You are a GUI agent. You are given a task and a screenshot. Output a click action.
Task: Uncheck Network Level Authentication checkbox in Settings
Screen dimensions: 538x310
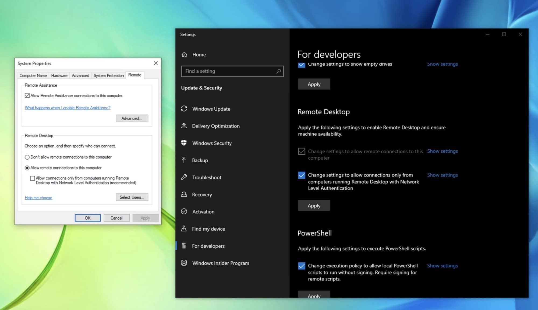(302, 175)
